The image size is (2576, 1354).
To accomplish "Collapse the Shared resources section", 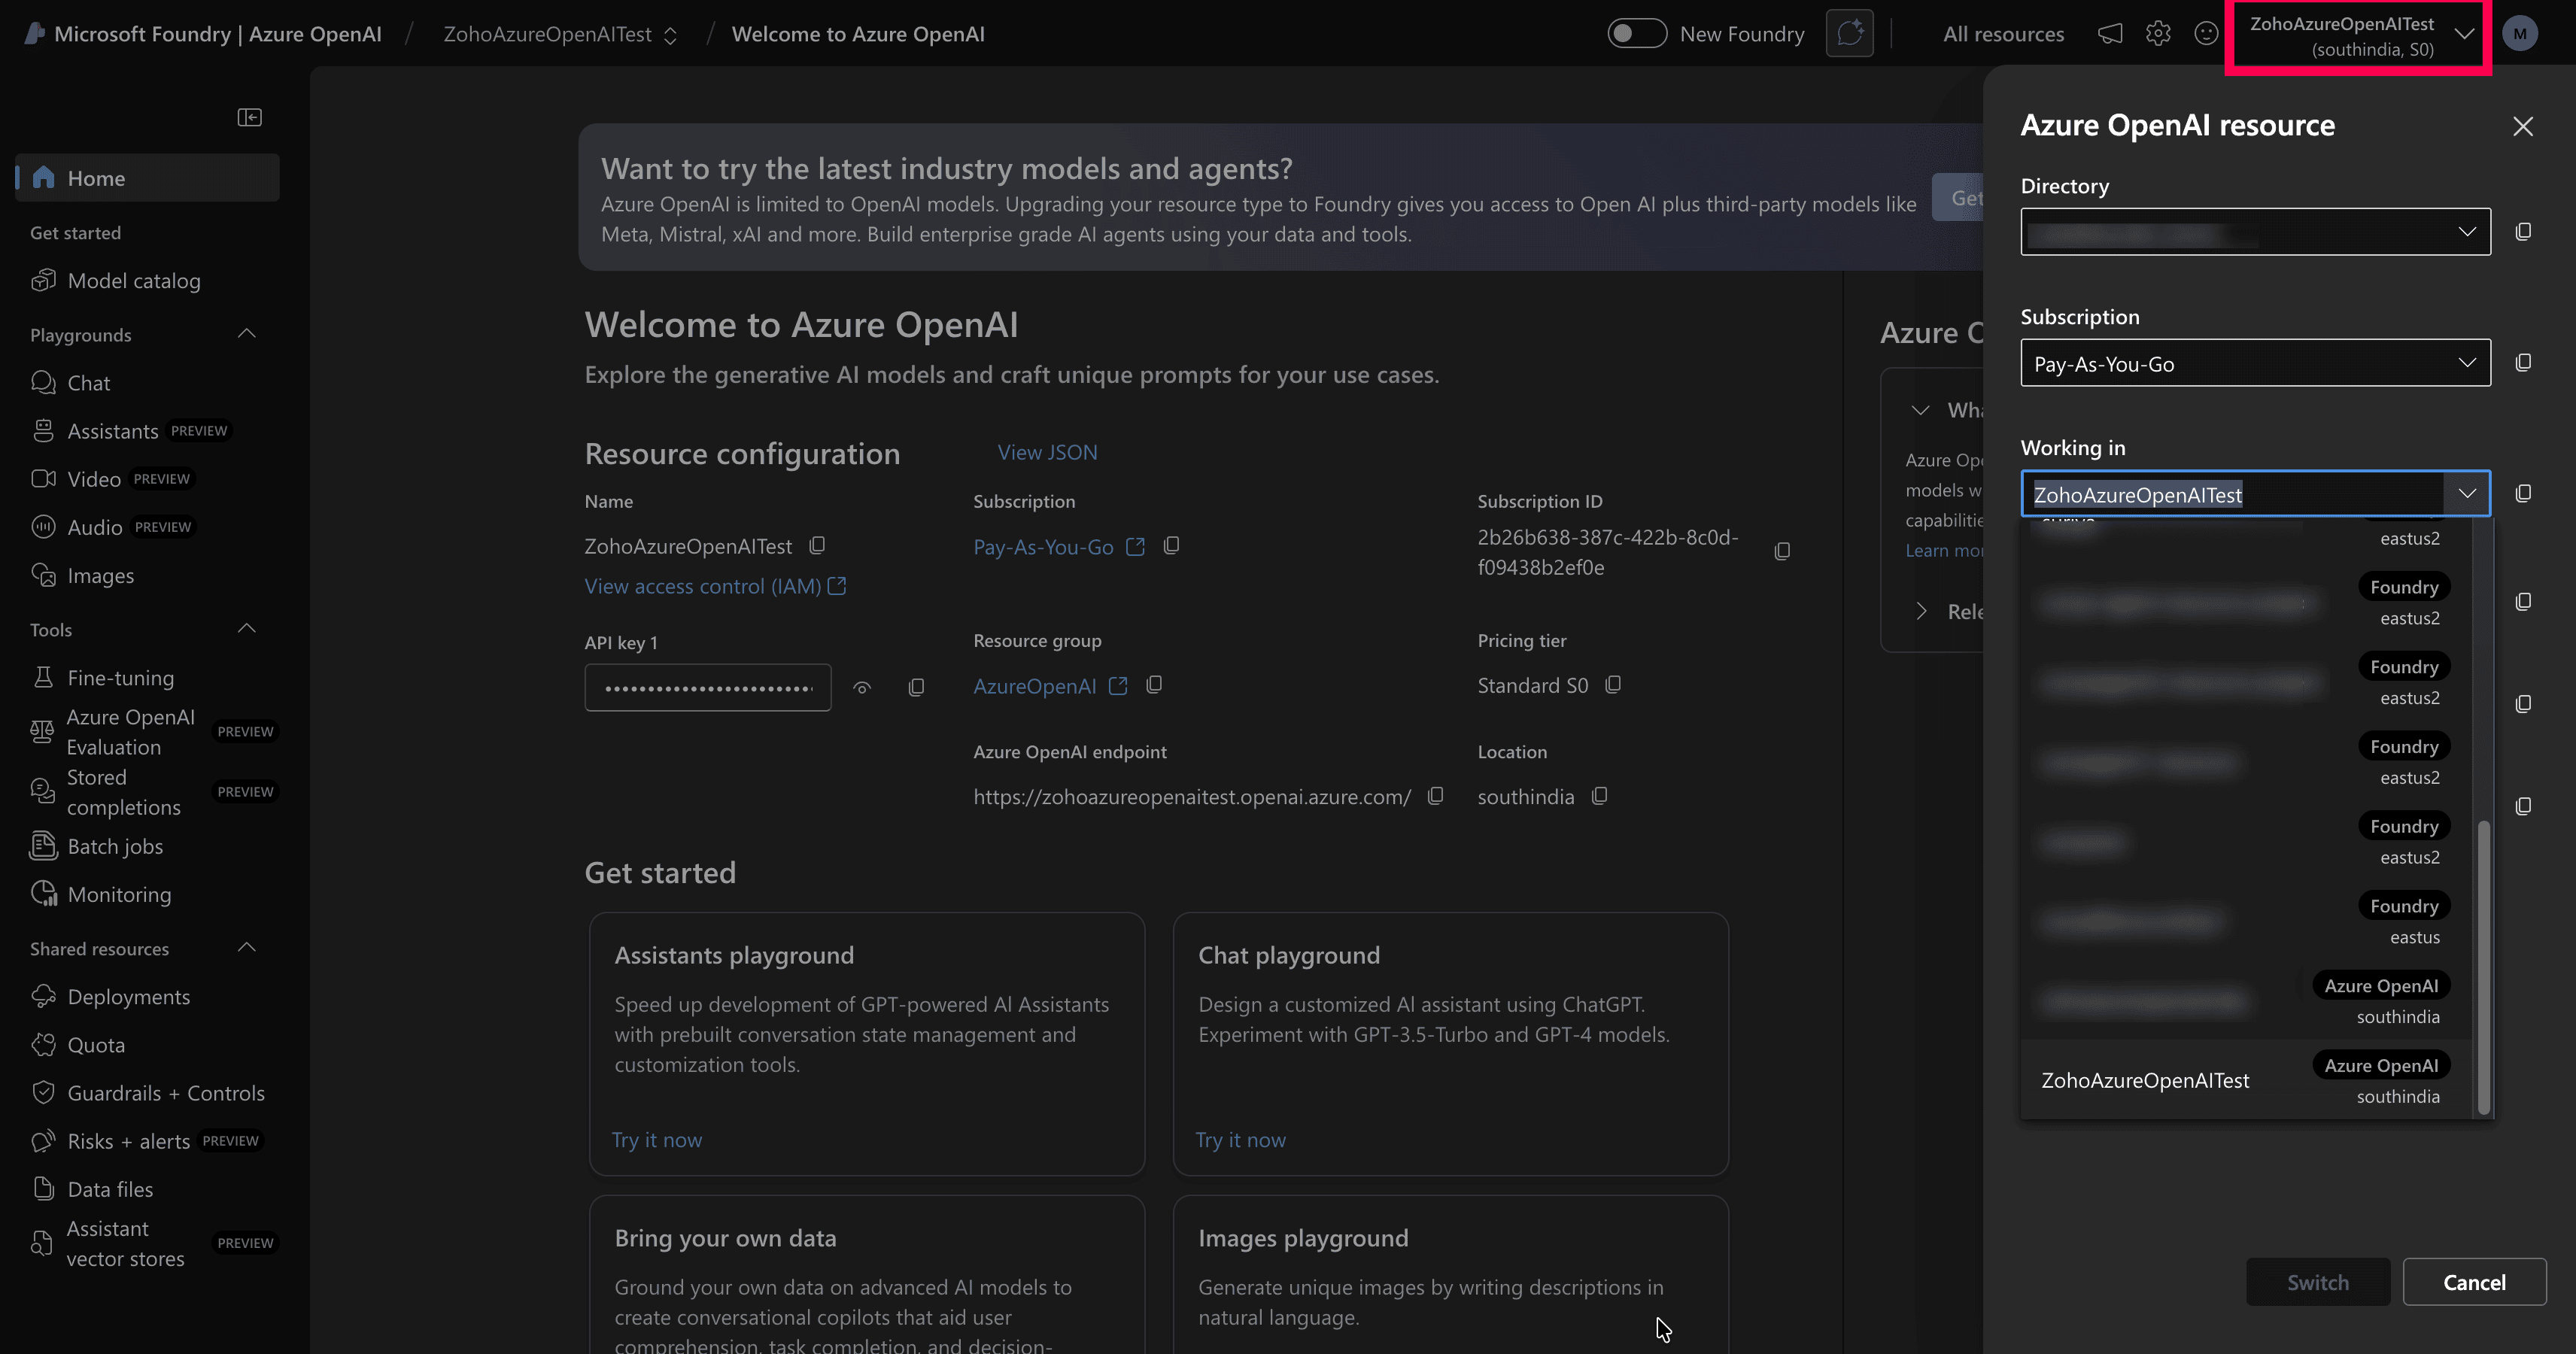I will [247, 948].
